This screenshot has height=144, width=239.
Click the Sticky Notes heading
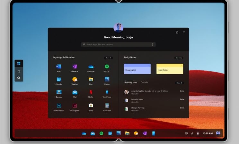point(130,57)
